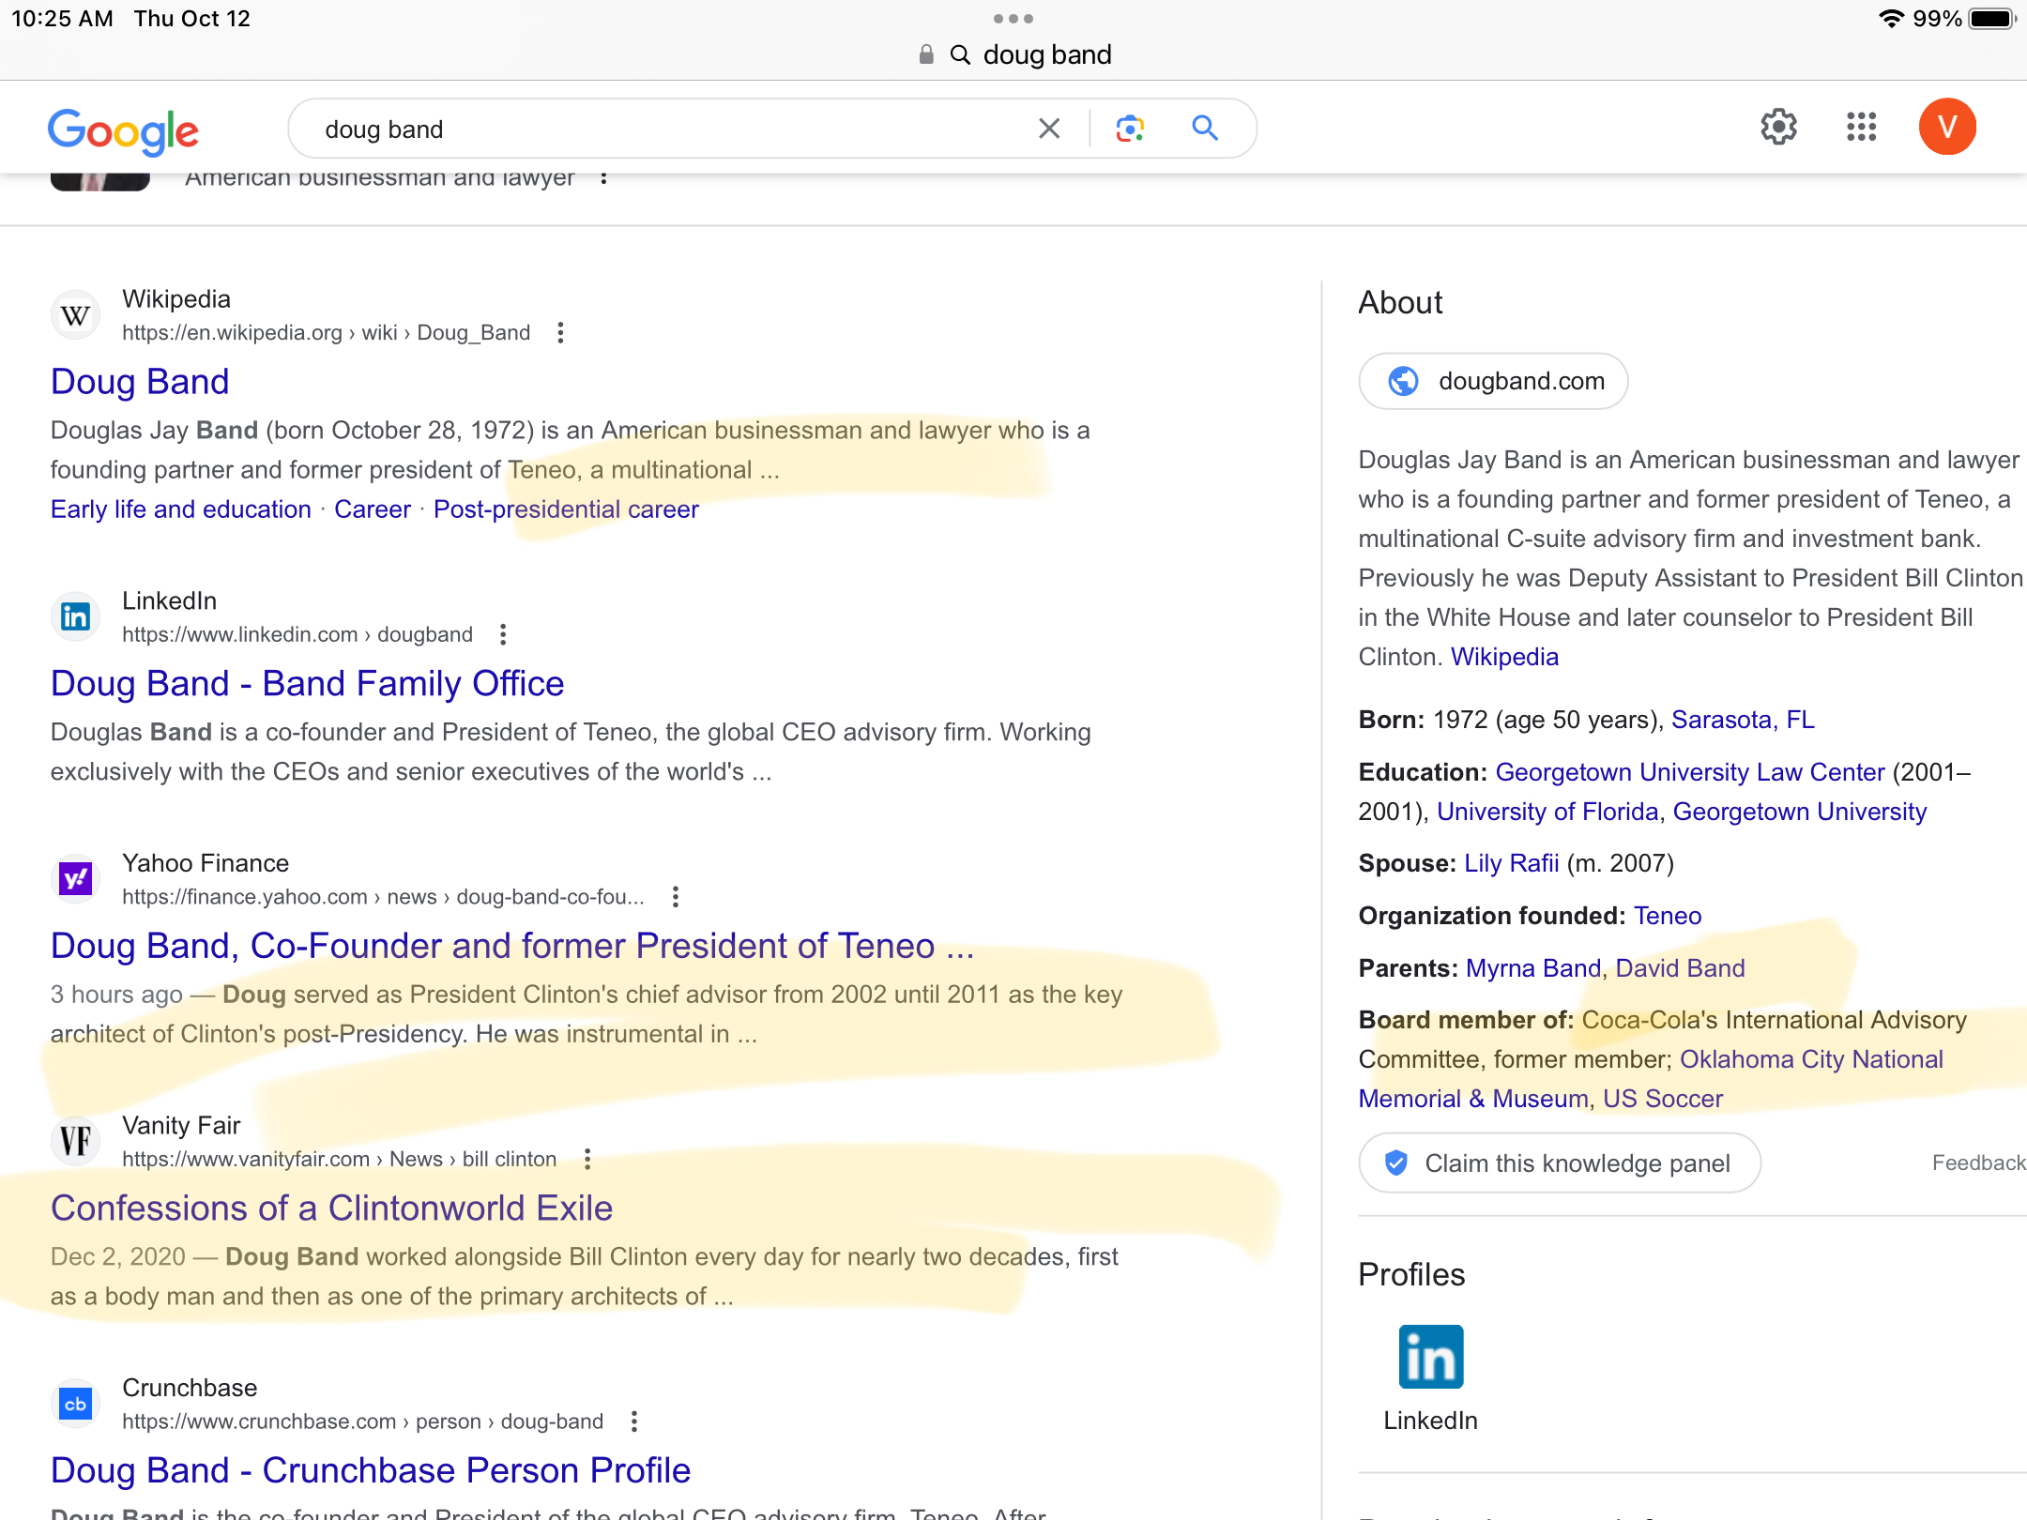Clear the search box with X
The height and width of the screenshot is (1520, 2027).
coord(1049,129)
